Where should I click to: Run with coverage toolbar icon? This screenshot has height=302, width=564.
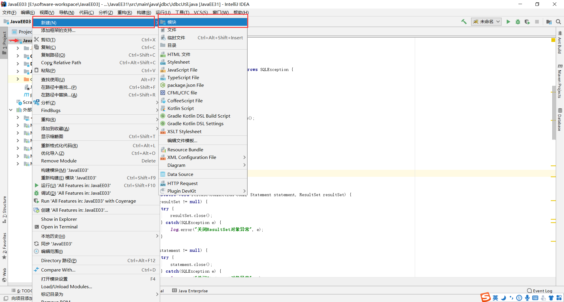click(527, 22)
